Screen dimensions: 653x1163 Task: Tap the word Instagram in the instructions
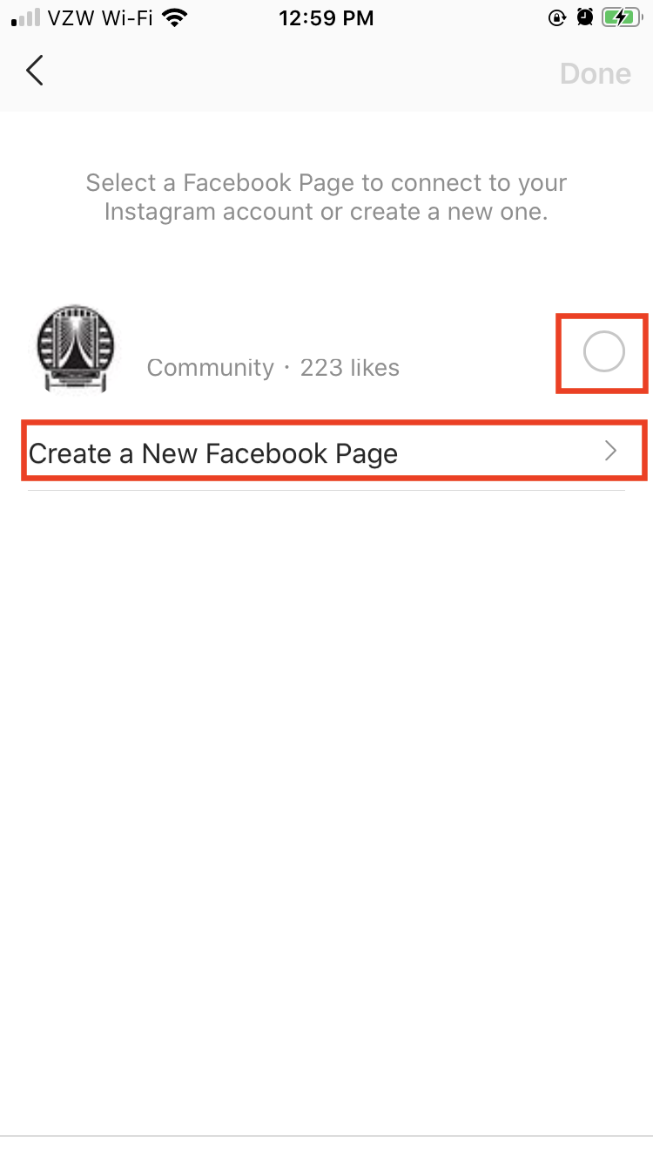click(x=155, y=212)
